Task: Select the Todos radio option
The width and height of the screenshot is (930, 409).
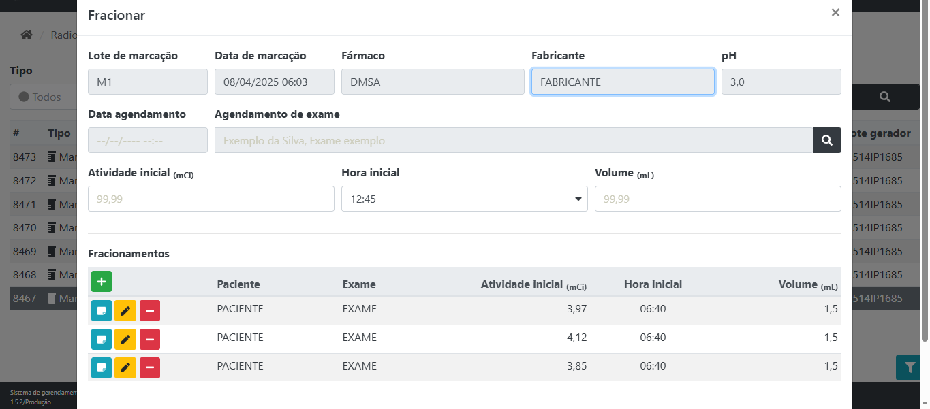Action: (x=24, y=97)
